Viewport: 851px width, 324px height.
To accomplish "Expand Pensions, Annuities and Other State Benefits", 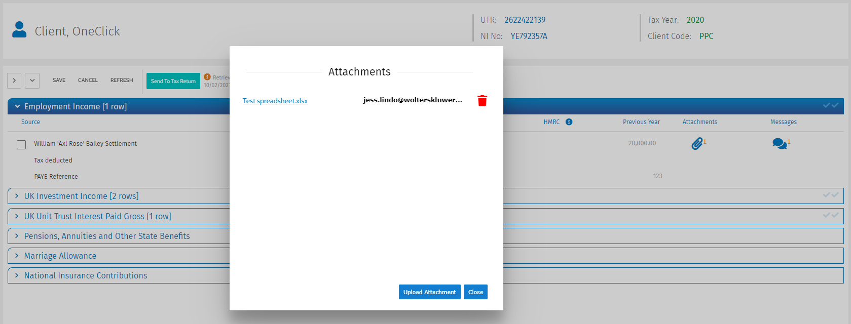I will click(x=17, y=236).
